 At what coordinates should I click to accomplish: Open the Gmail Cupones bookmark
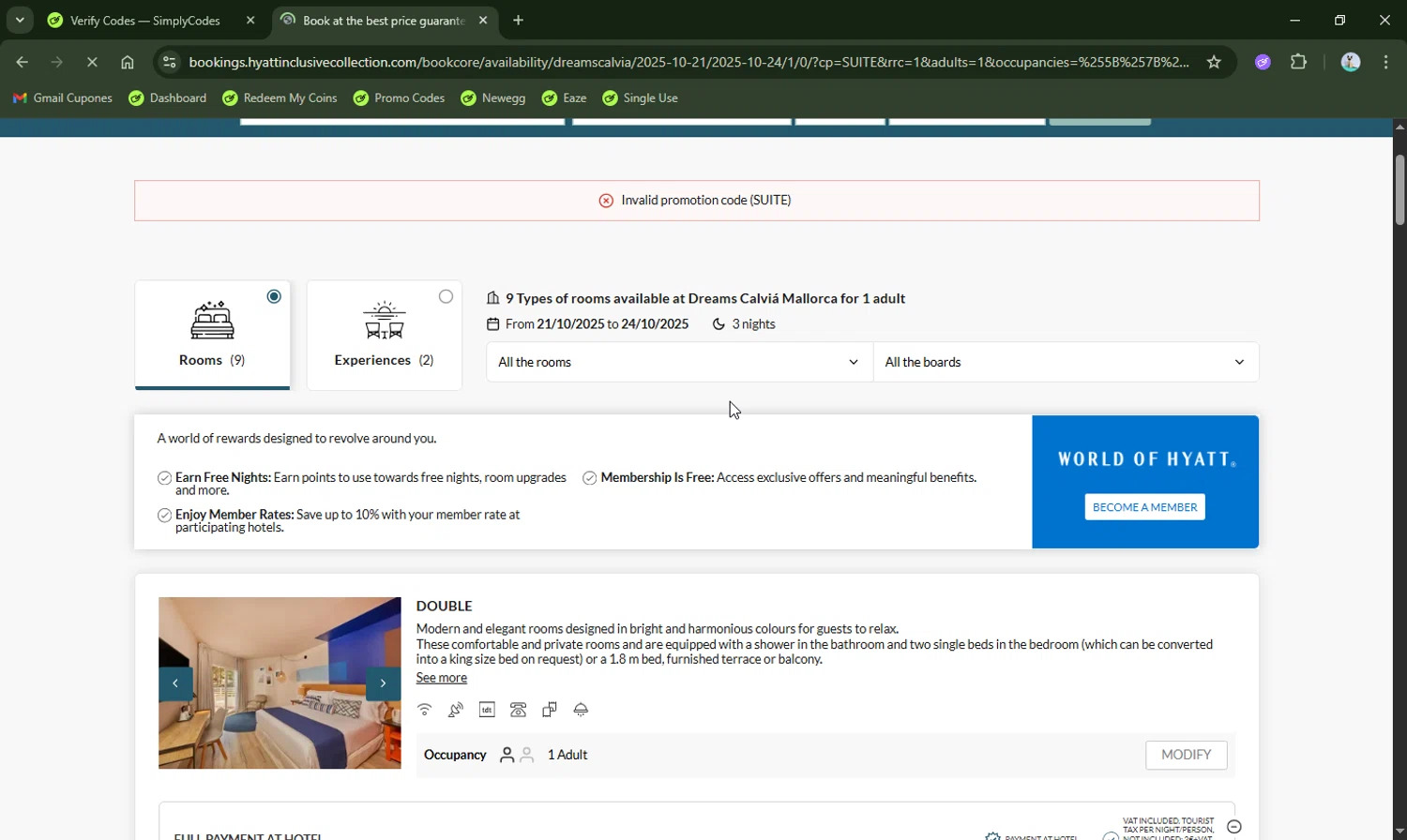coord(63,98)
